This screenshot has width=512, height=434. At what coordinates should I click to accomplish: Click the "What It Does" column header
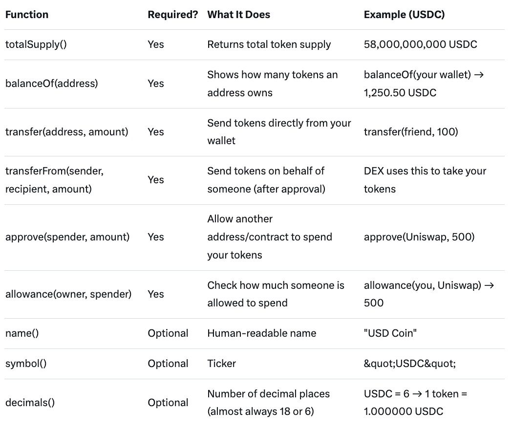[x=238, y=15]
